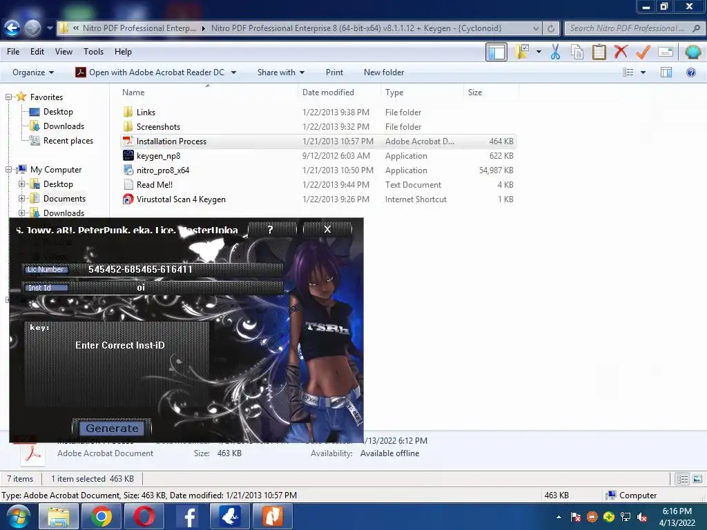Open Nitro PDF from the taskbar
Screen dimensions: 707x530
273,516
